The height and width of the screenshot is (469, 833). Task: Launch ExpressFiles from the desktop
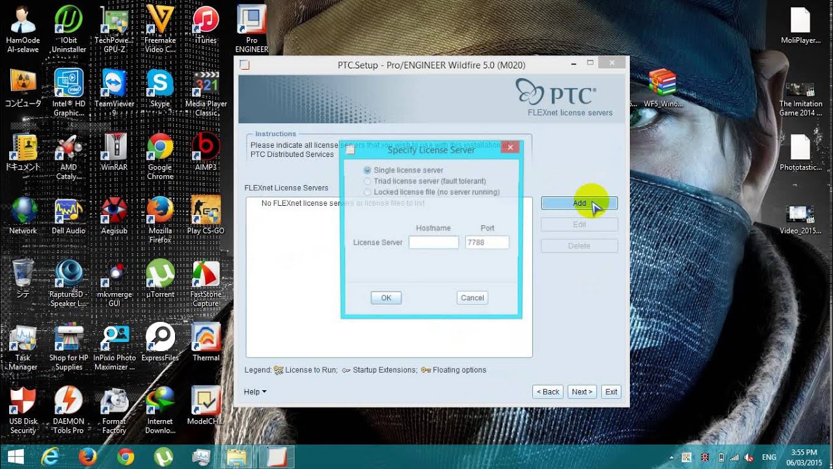point(160,343)
